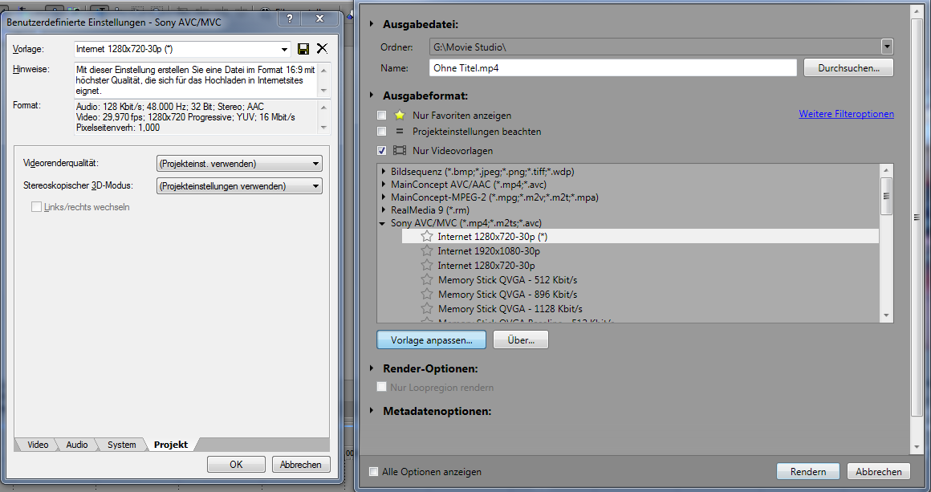The image size is (931, 492).
Task: Star the Memory Stick QVGA - 1128 Kbit/s template
Action: coord(427,308)
